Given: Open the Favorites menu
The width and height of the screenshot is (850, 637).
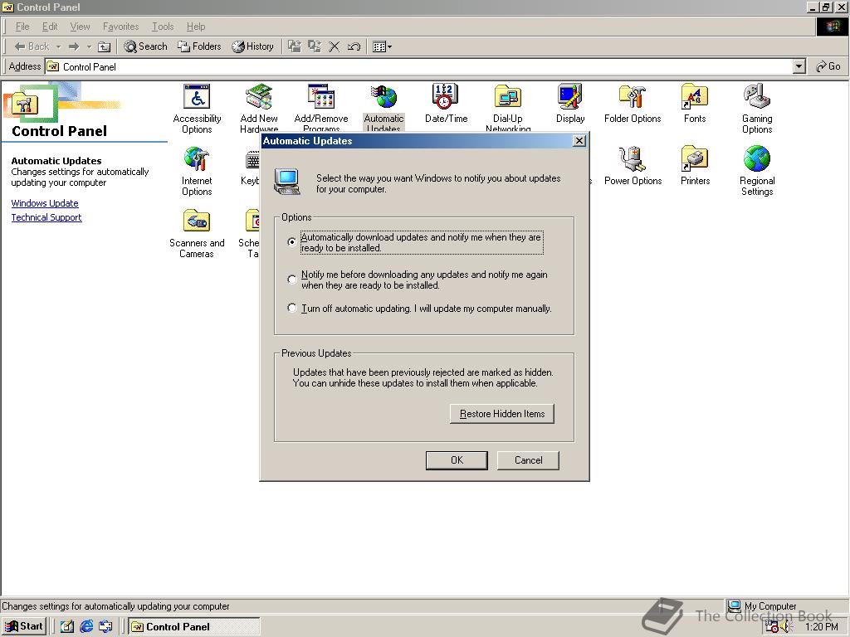Looking at the screenshot, I should pos(121,27).
